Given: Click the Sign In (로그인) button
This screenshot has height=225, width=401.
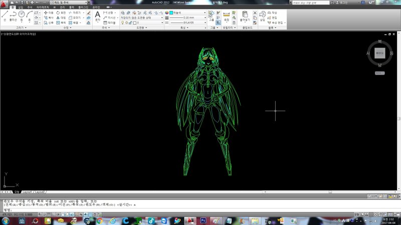Looking at the screenshot, I should point(344,2).
